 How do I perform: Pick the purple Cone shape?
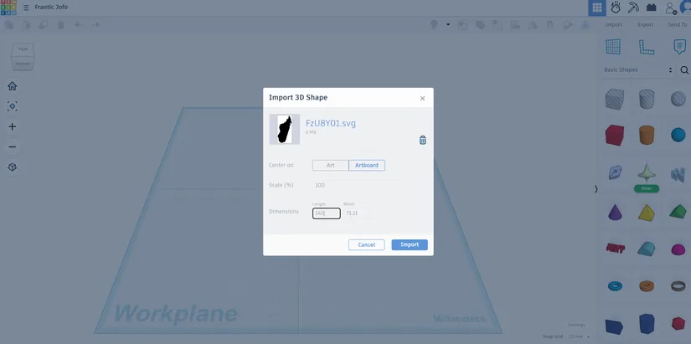[614, 212]
